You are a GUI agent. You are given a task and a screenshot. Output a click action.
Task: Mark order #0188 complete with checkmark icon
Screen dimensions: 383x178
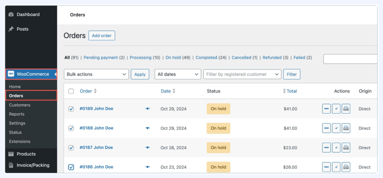click(x=336, y=128)
